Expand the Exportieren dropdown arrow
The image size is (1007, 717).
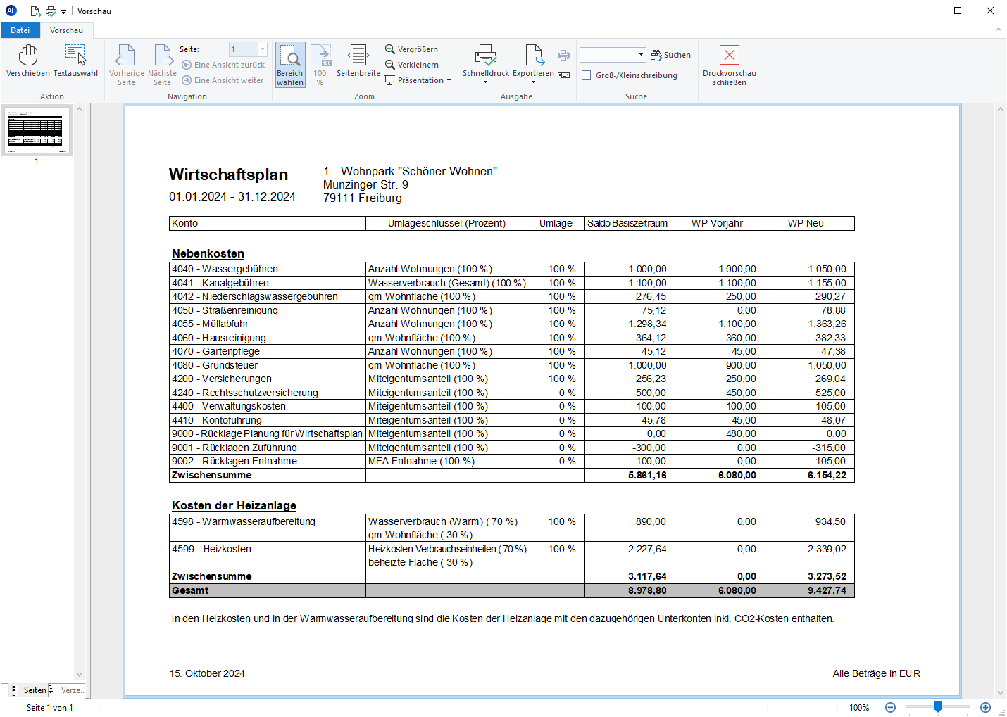click(533, 82)
